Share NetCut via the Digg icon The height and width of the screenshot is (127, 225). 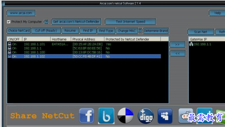point(146,116)
